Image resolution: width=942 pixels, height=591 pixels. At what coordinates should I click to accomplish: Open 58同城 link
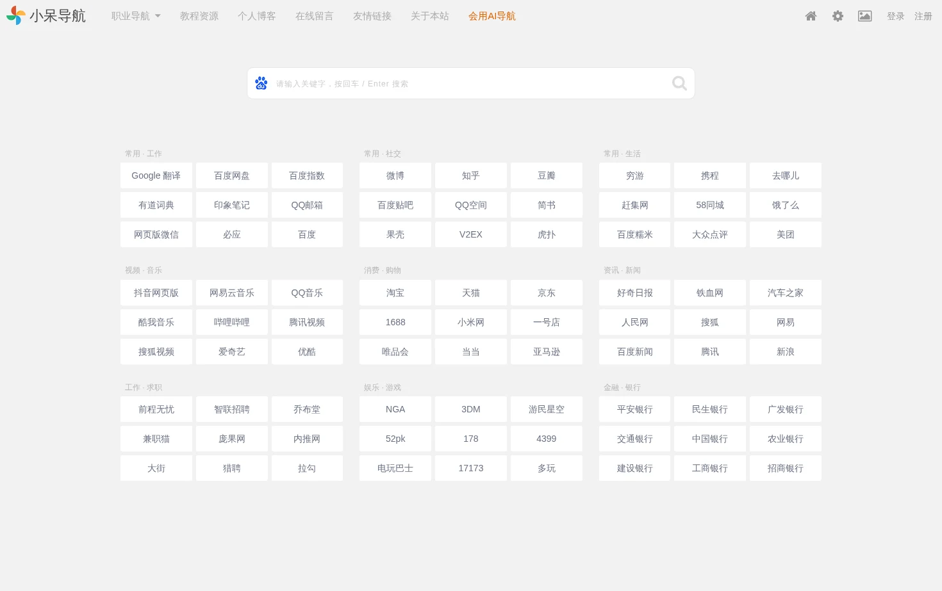pos(710,205)
